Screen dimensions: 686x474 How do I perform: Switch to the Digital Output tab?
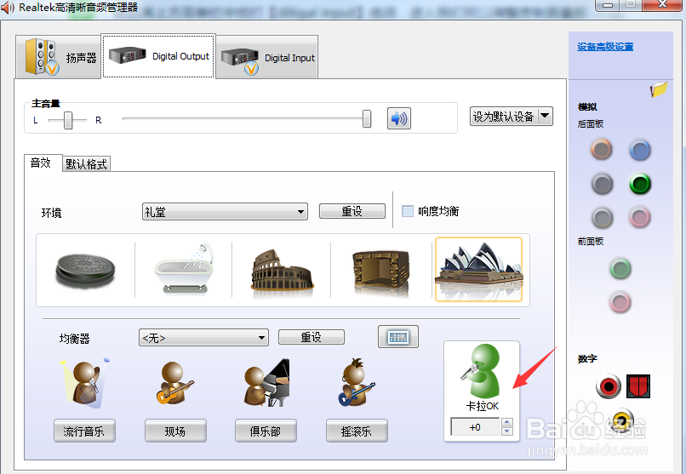158,56
